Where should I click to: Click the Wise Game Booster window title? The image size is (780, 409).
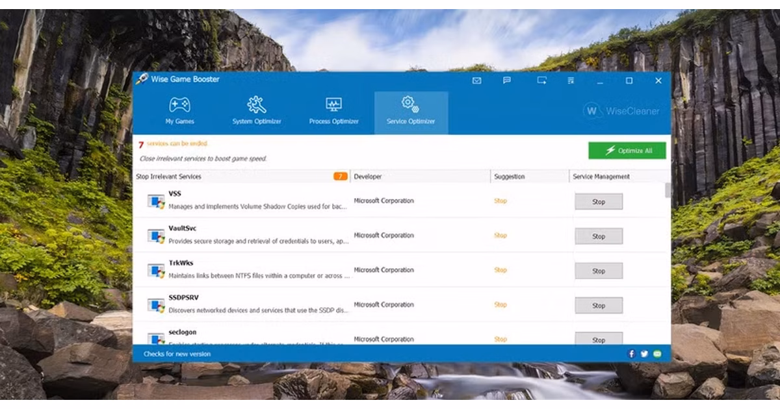pos(185,79)
